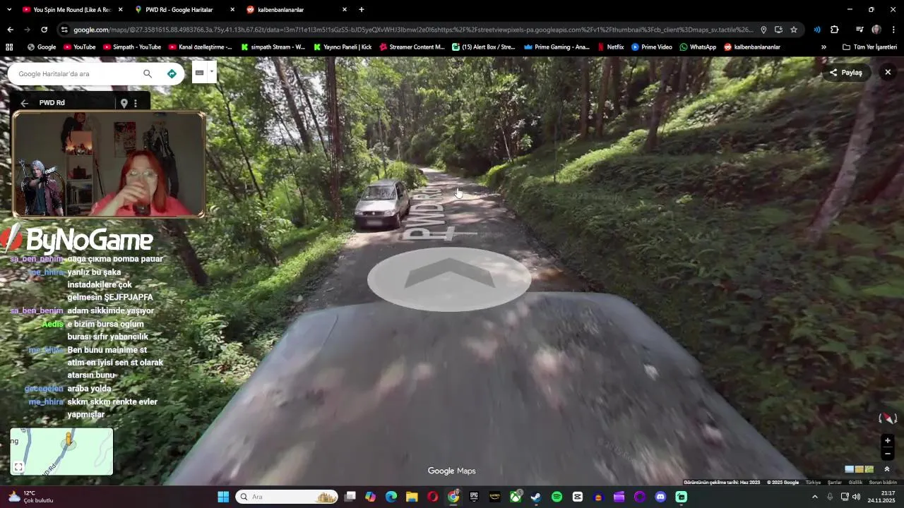Viewport: 904px width, 508px height.
Task: Open the Yayıncı Paneli | Kick bookmark
Action: tap(343, 47)
